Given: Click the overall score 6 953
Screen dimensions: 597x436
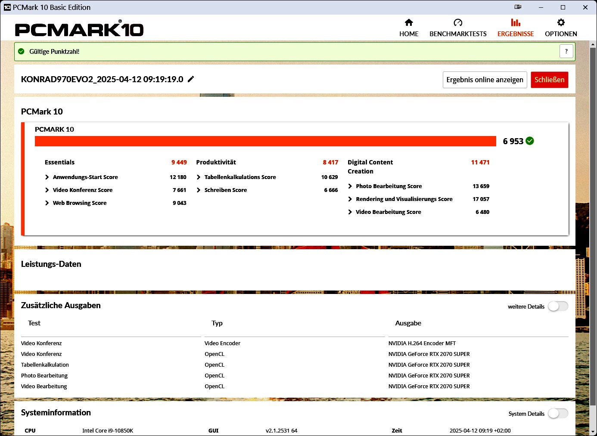Looking at the screenshot, I should point(513,141).
